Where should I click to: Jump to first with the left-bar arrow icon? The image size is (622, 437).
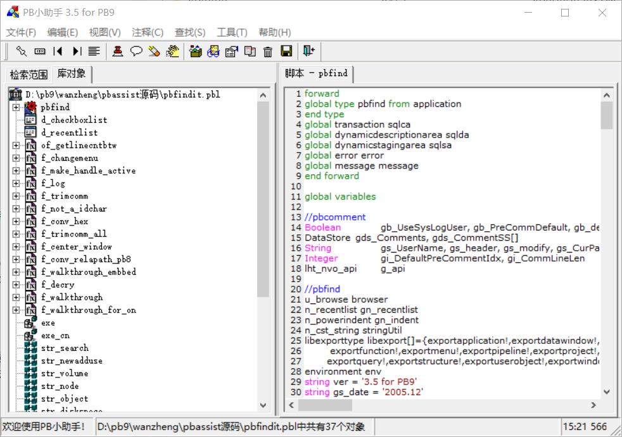click(58, 51)
